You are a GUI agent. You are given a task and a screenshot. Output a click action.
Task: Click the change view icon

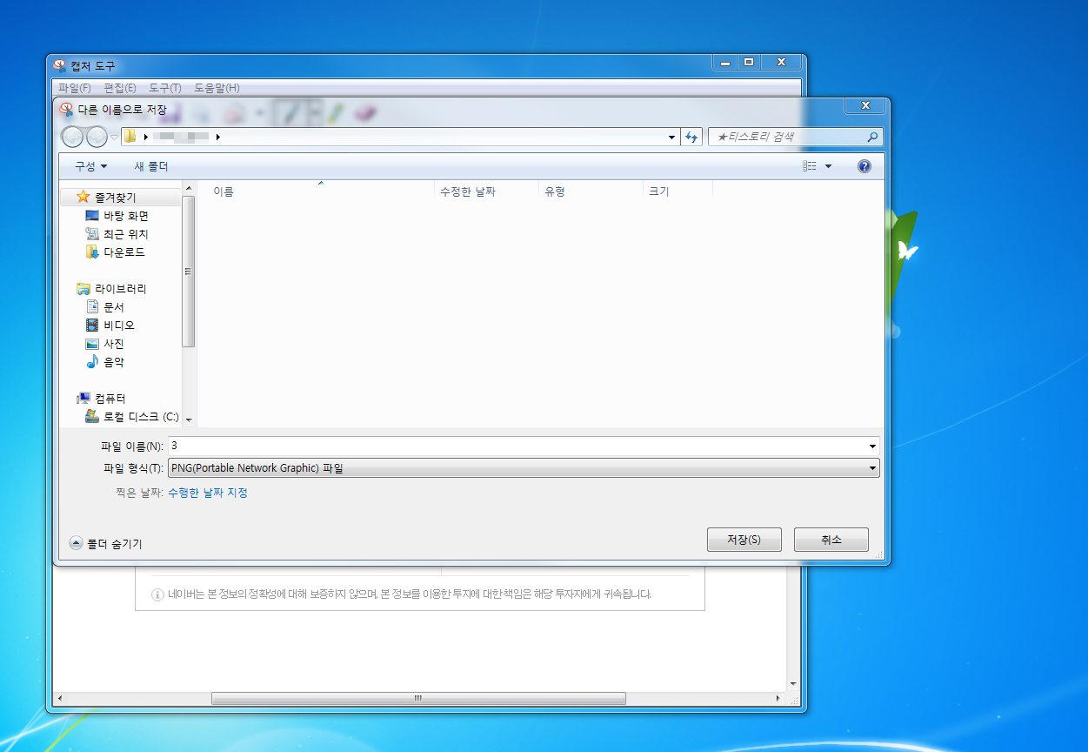tap(810, 166)
